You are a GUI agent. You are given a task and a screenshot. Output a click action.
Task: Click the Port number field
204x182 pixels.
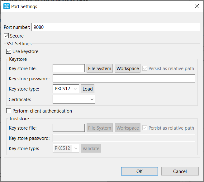pos(116,27)
